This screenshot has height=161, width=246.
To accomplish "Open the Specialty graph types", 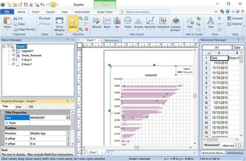I will tap(150, 23).
